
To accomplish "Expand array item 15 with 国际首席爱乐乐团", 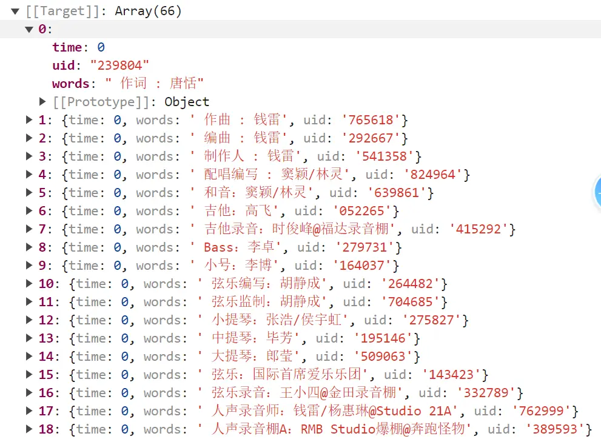I will [x=29, y=374].
